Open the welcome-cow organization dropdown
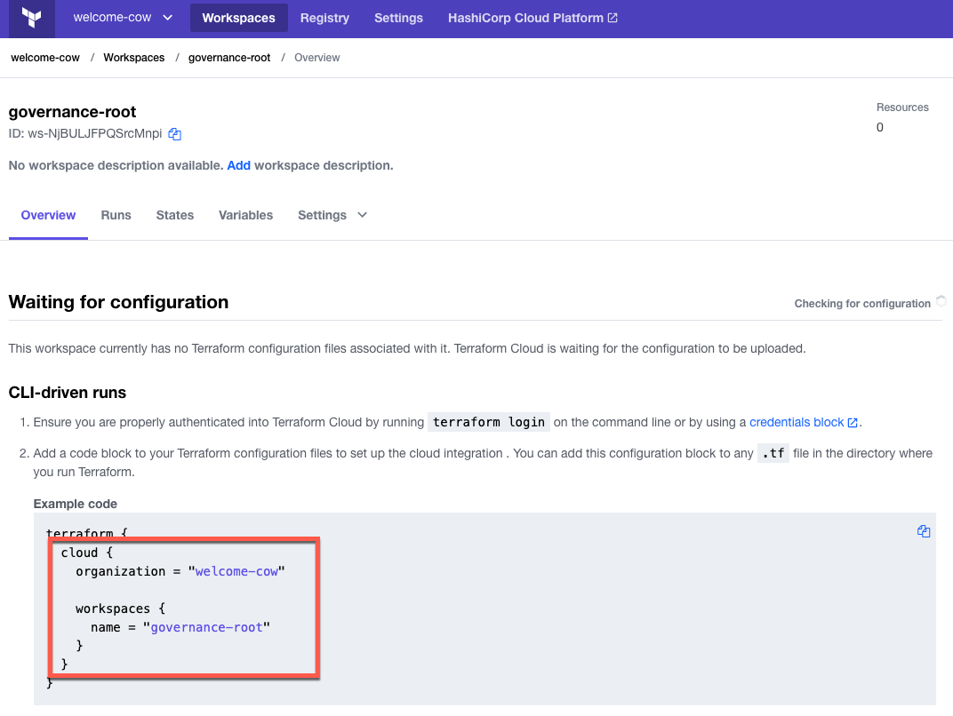This screenshot has width=953, height=716. coord(122,17)
